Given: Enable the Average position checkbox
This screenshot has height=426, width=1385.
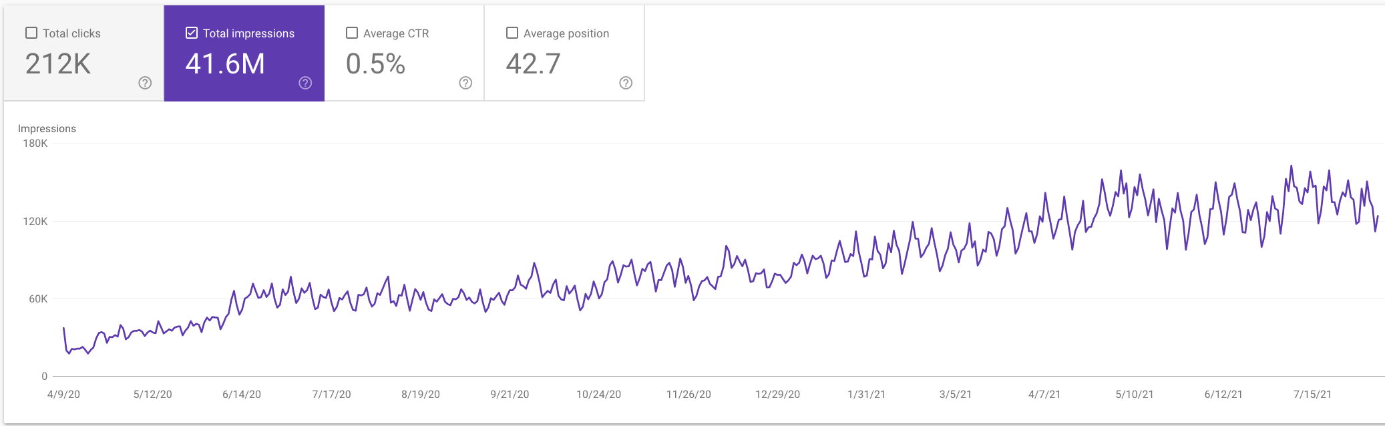Looking at the screenshot, I should tap(512, 32).
